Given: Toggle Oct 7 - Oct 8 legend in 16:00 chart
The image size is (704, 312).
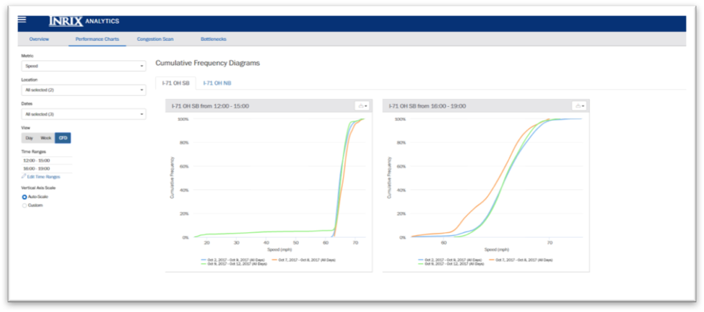Looking at the screenshot, I should point(521,259).
